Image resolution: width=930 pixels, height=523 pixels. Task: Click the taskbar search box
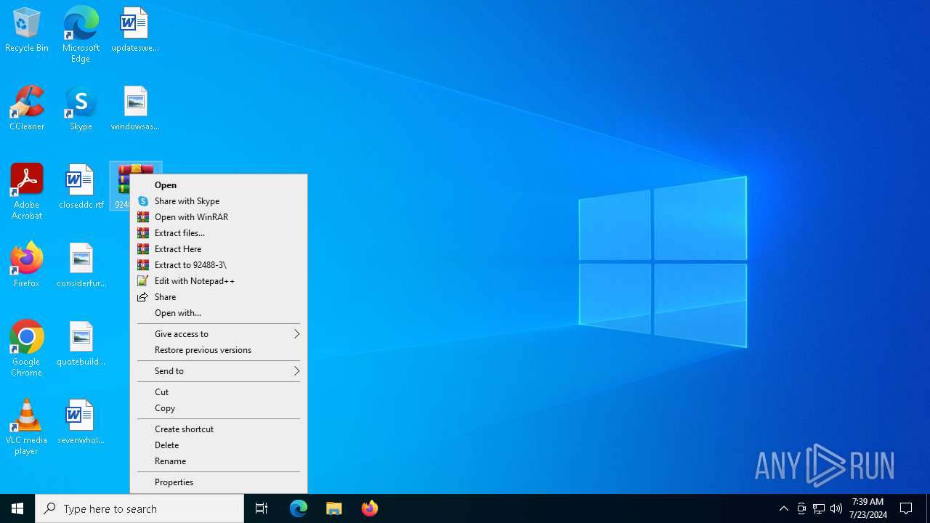139,508
